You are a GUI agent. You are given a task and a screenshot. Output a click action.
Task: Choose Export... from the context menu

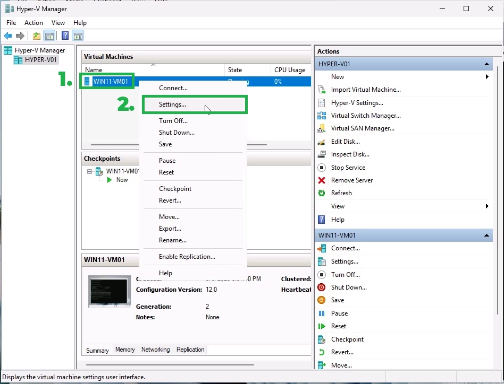[x=193, y=229]
